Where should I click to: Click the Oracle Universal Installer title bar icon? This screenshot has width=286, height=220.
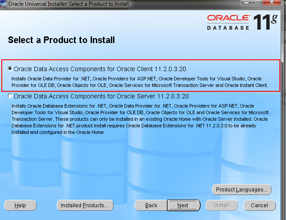(3, 4)
